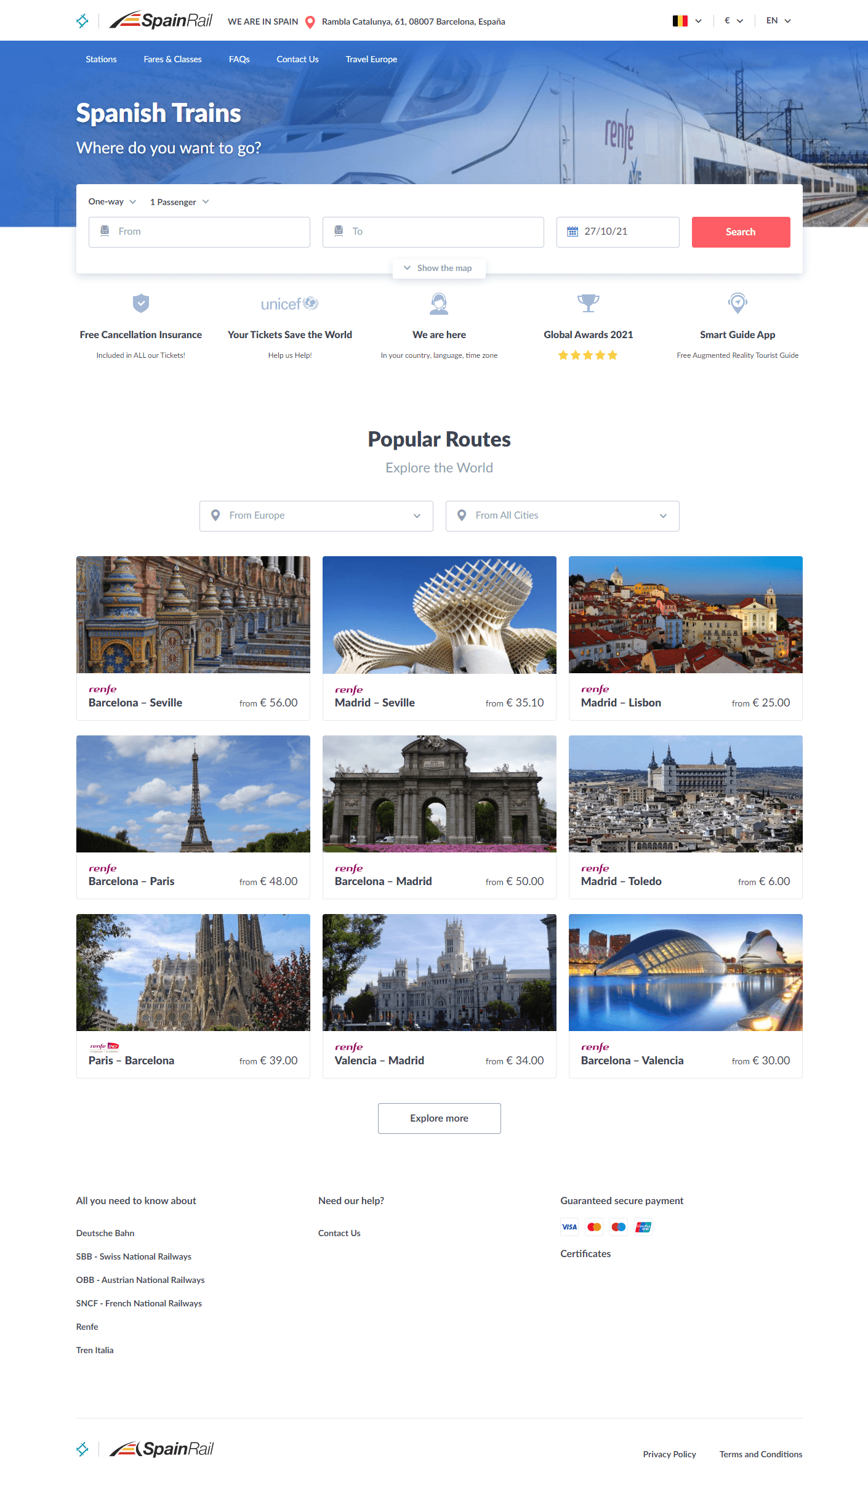Expand the One-way trip type dropdown
The height and width of the screenshot is (1485, 868).
(112, 202)
